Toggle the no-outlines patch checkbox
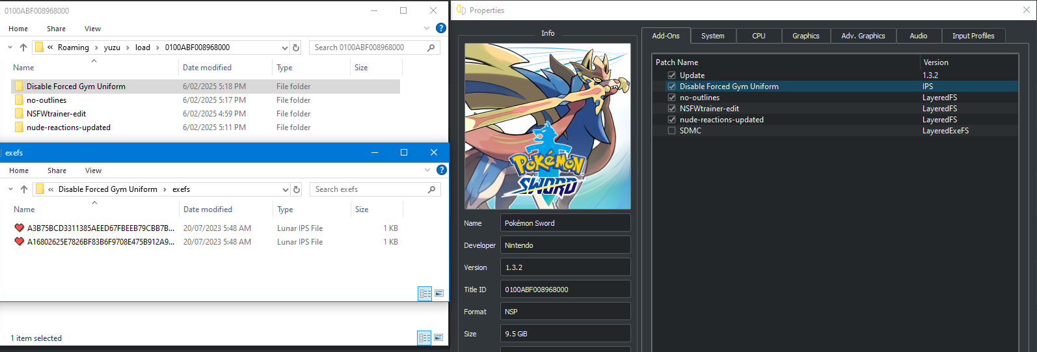This screenshot has width=1037, height=352. click(671, 97)
